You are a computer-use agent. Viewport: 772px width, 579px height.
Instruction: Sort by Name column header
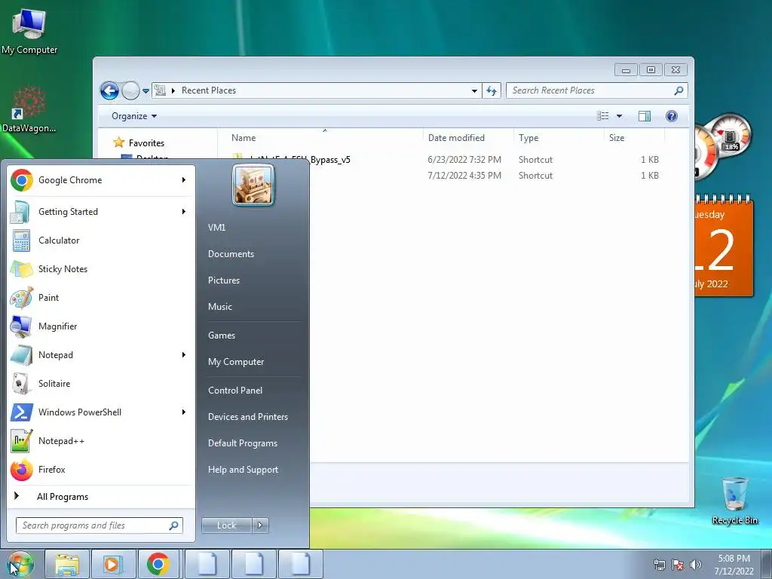pos(320,138)
